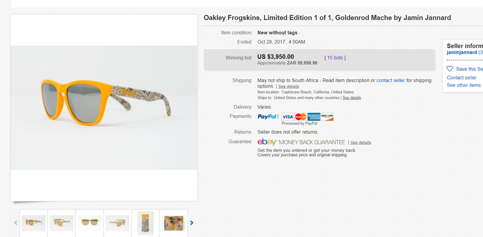Expand the next set of photo thumbnails

click(x=192, y=223)
